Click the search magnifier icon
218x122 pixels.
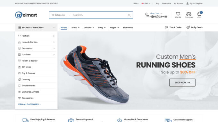129,15
